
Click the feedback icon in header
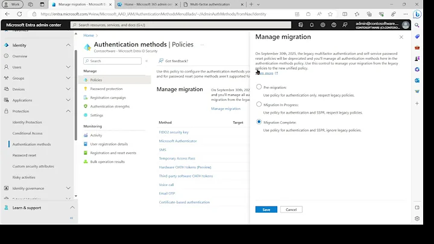pos(345,25)
